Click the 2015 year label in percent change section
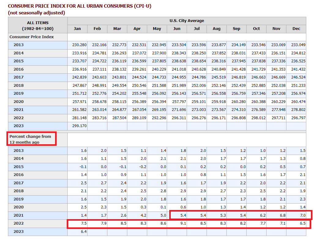Screen dimensions: 317x239 [19, 167]
